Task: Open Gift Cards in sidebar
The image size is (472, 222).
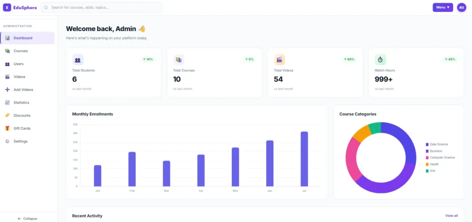Action: (27, 128)
